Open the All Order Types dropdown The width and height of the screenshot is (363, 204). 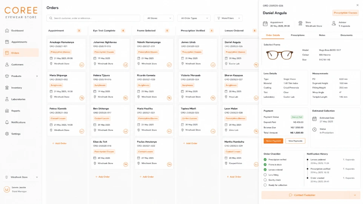194,18
